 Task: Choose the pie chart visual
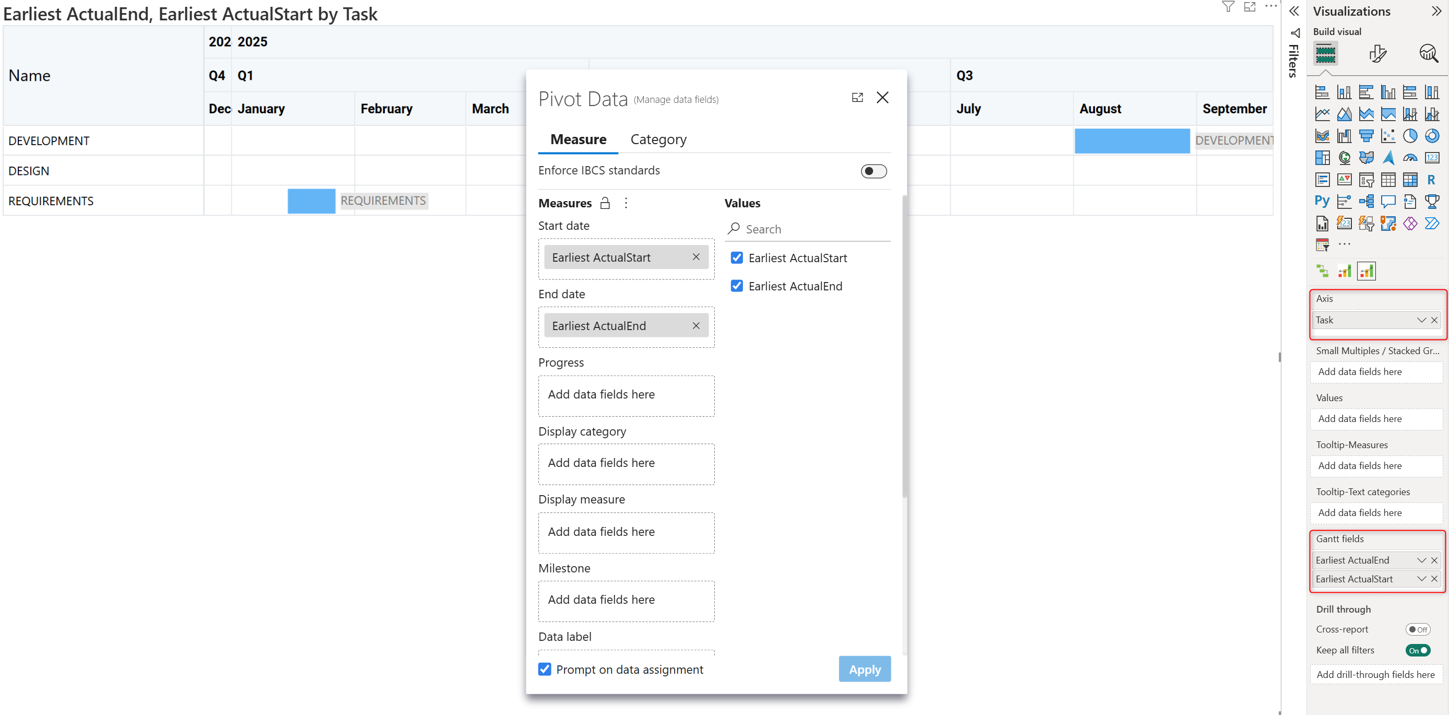click(1410, 136)
